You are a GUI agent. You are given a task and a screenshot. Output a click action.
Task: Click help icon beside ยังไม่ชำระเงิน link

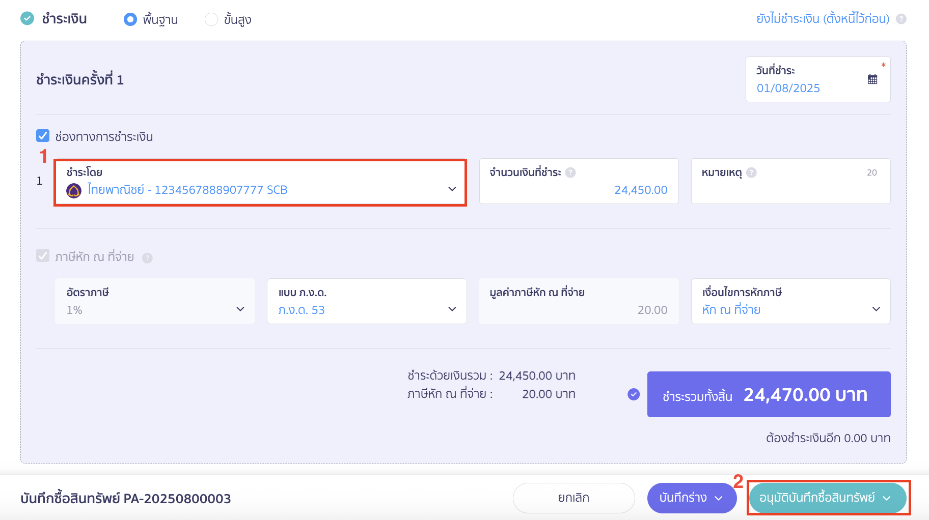coord(901,19)
